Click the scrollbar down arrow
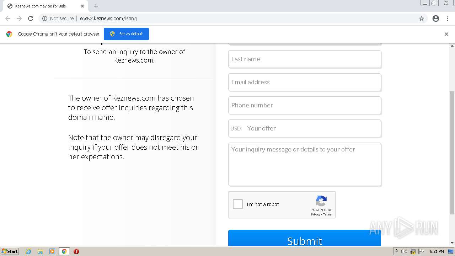455x256 pixels. pos(452,243)
